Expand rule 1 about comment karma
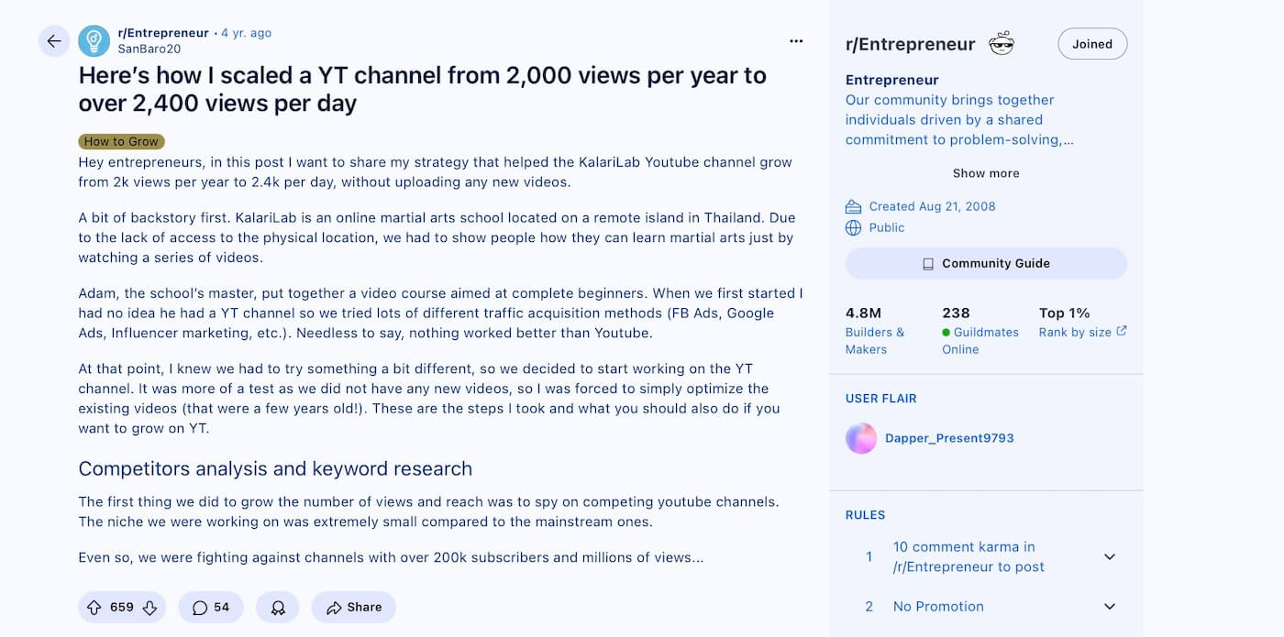1284x637 pixels. coord(1109,556)
